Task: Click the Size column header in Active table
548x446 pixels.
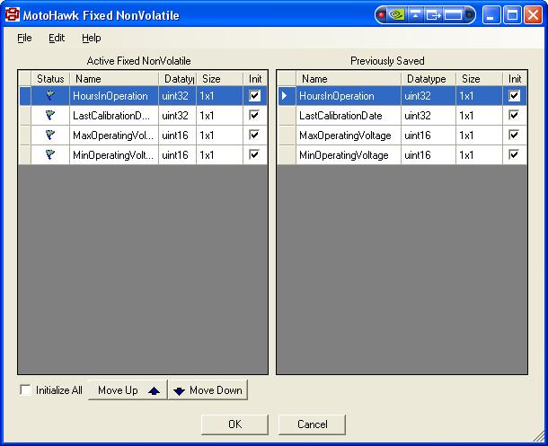Action: pos(219,79)
